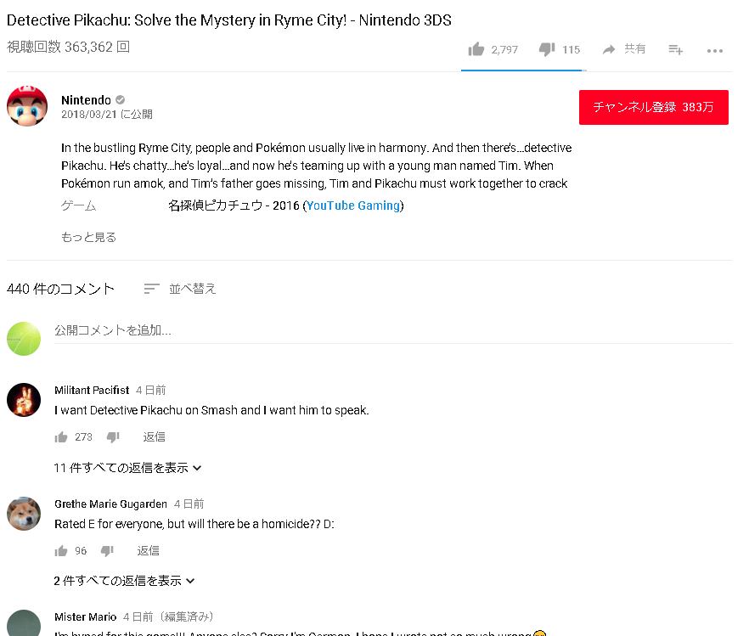Screen dimensions: 749x636
Task: Reply to Militant Pacifist's comment
Action: (154, 437)
